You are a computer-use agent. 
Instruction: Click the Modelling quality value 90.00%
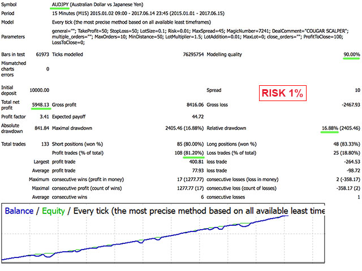tap(352, 54)
